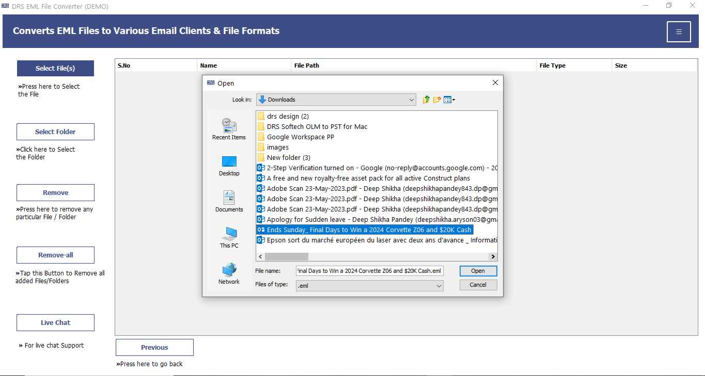Select This PC in sidebar
Image resolution: width=705 pixels, height=376 pixels.
(x=229, y=238)
